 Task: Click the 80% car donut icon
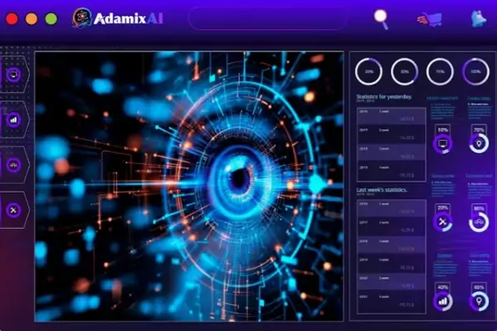[479, 222]
